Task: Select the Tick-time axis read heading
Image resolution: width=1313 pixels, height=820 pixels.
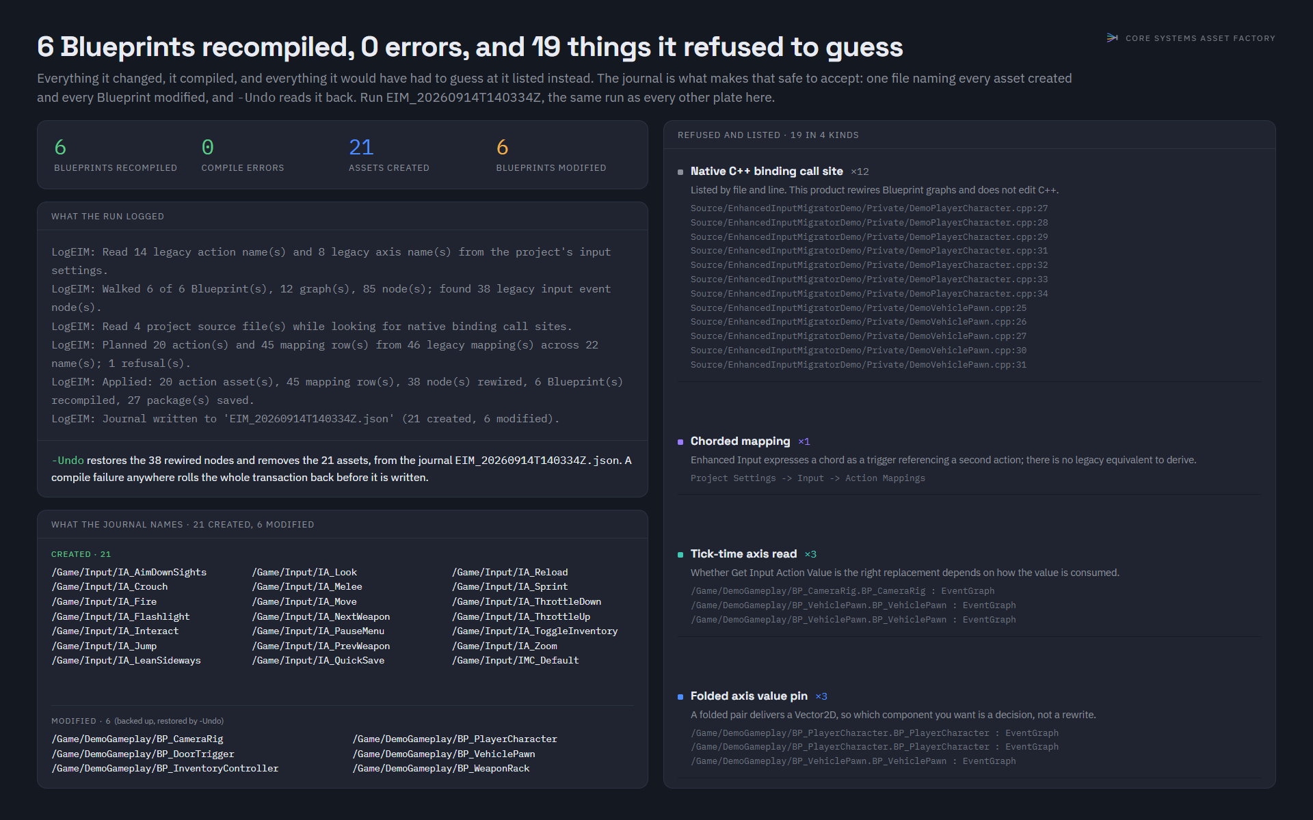Action: coord(743,554)
